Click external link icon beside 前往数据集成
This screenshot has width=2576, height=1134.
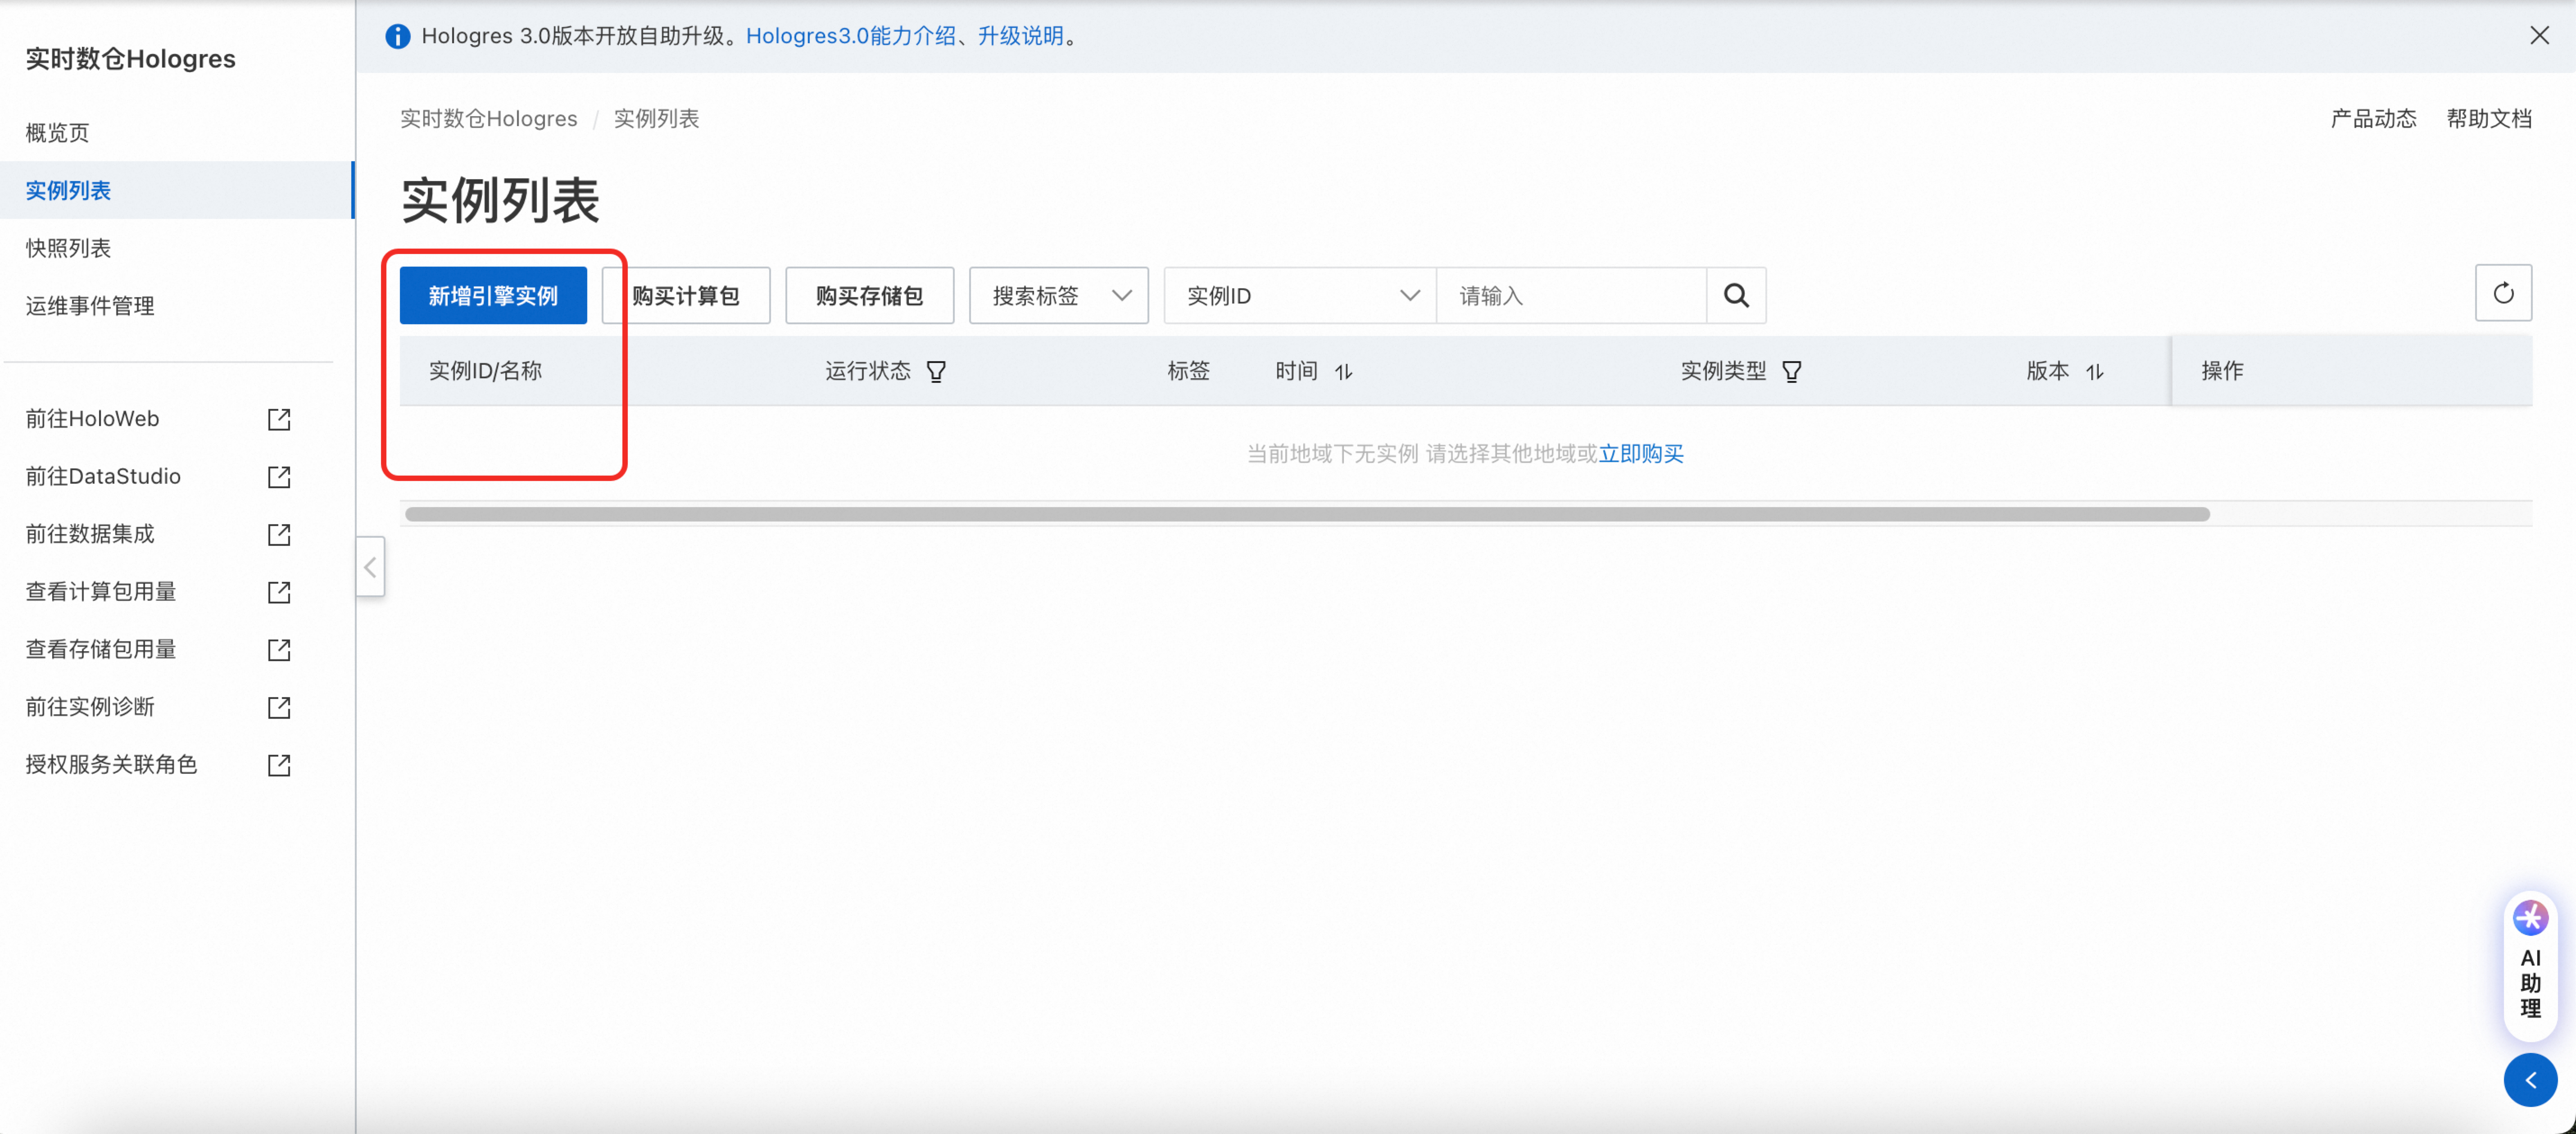click(279, 535)
